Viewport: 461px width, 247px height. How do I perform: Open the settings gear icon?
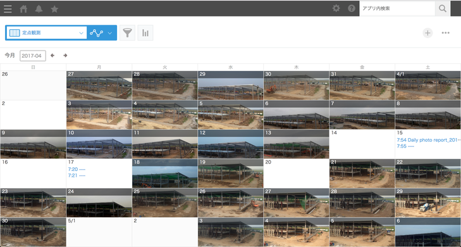[336, 8]
